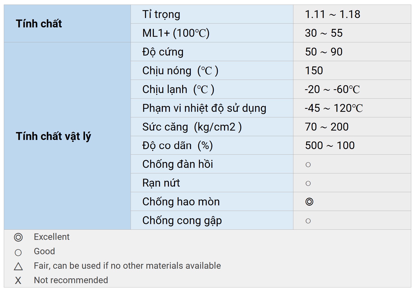Click the ML1+ (100℃) label
412x289 pixels.
pyautogui.click(x=176, y=33)
